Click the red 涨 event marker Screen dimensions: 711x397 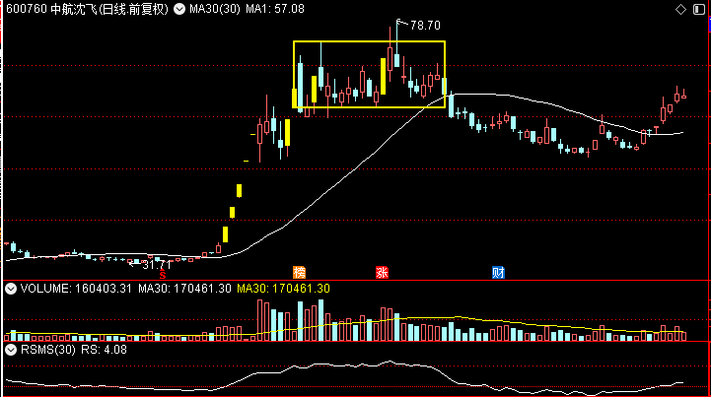click(x=382, y=272)
